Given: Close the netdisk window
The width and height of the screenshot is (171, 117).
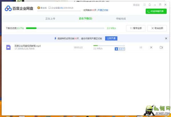Looking at the screenshot, I should [x=165, y=5].
